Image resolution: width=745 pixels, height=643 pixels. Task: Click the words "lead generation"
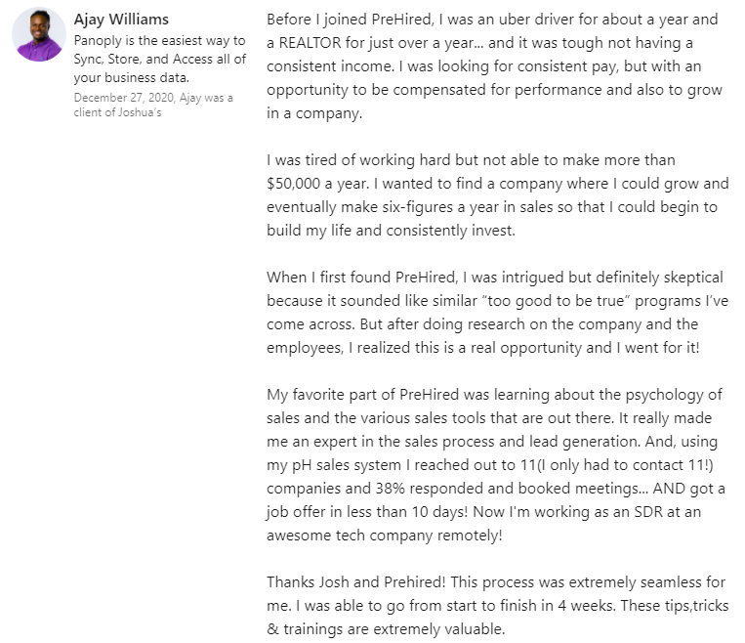[592, 442]
